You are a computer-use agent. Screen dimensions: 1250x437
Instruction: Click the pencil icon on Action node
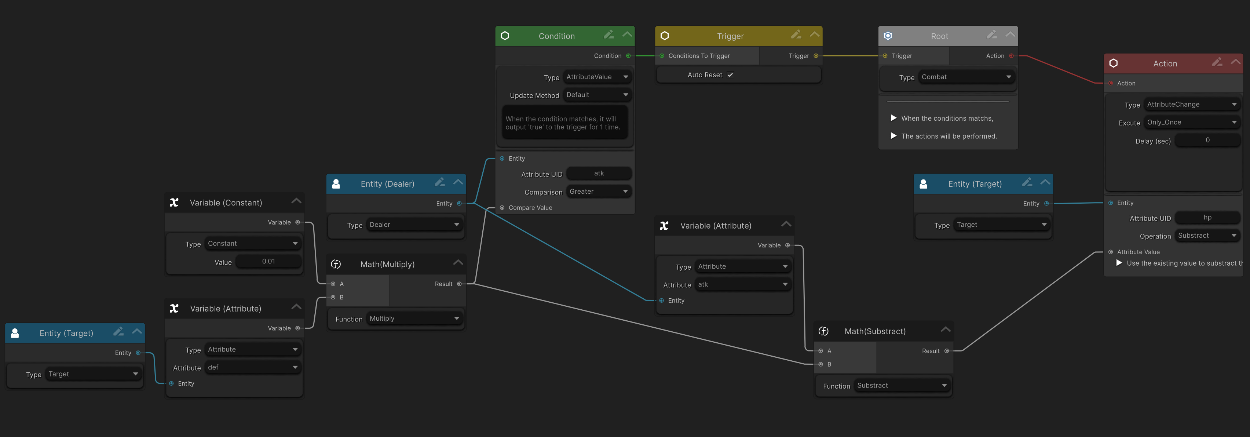tap(1217, 62)
